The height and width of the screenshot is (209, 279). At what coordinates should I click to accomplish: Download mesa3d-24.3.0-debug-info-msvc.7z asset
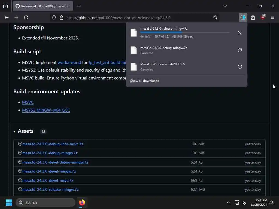click(53, 144)
